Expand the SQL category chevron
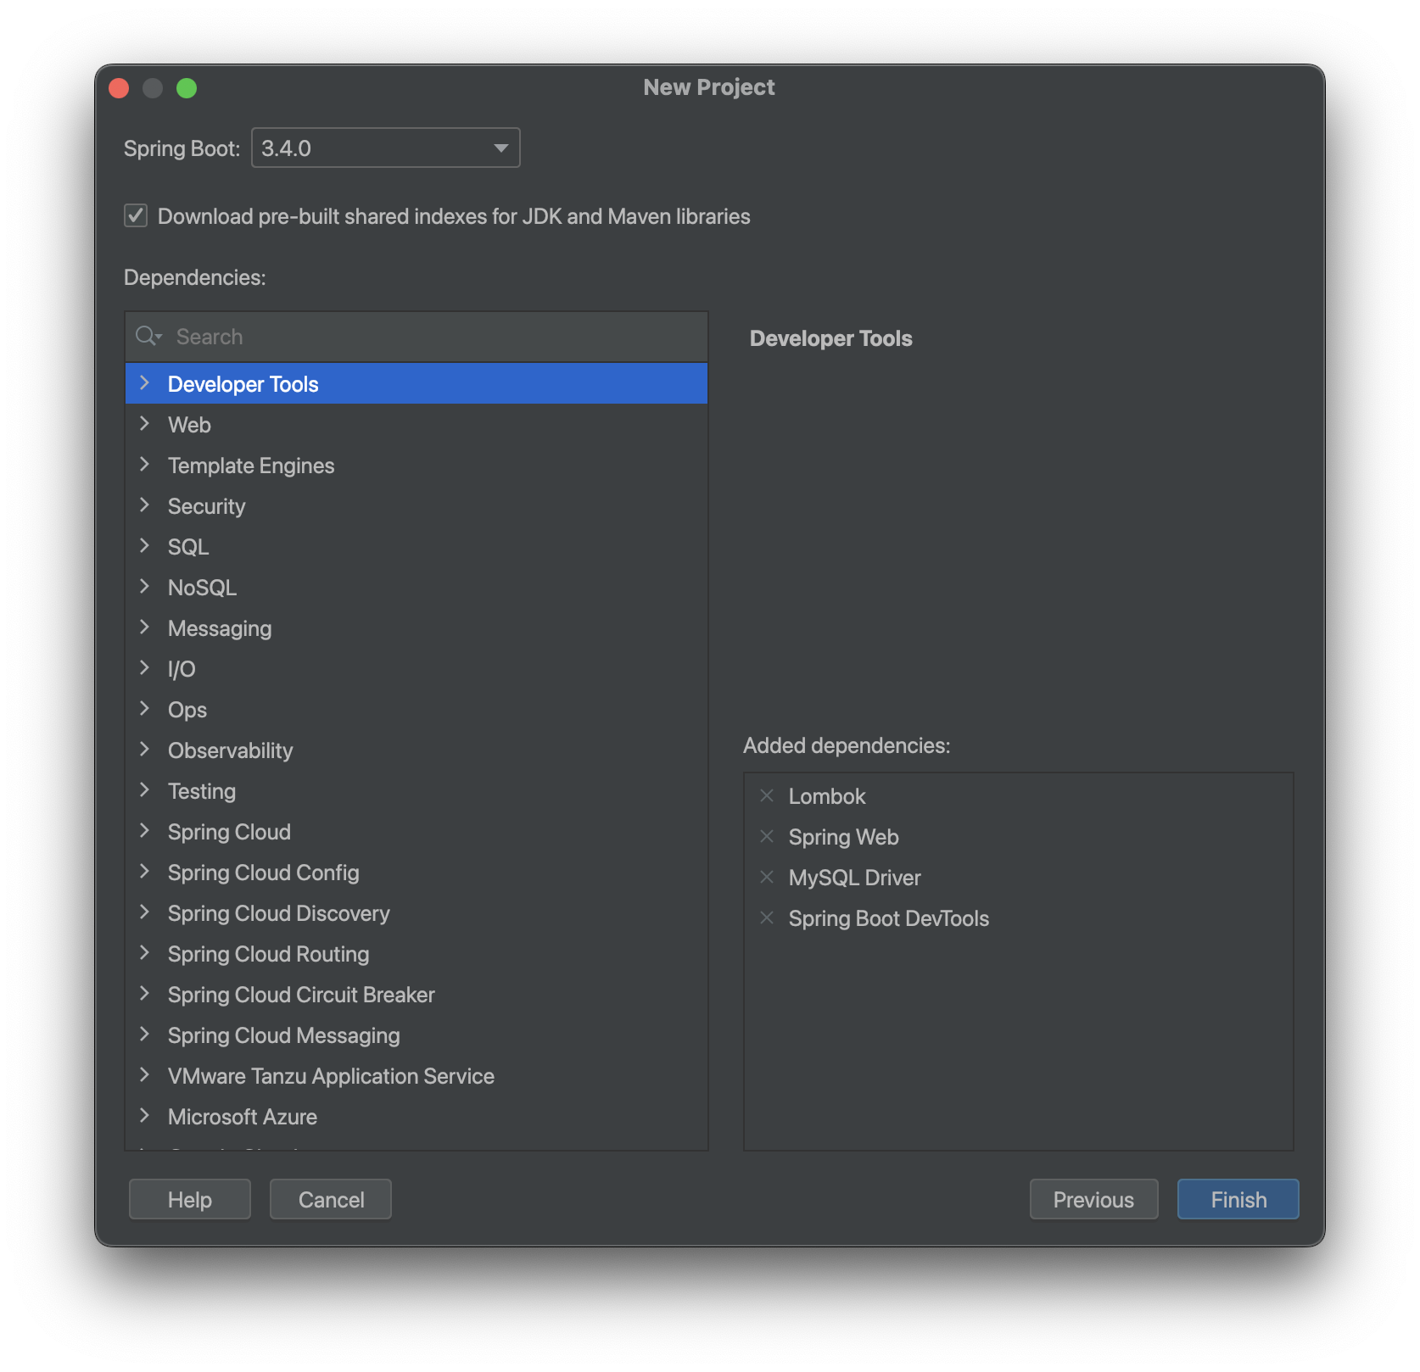The image size is (1420, 1372). coord(144,546)
